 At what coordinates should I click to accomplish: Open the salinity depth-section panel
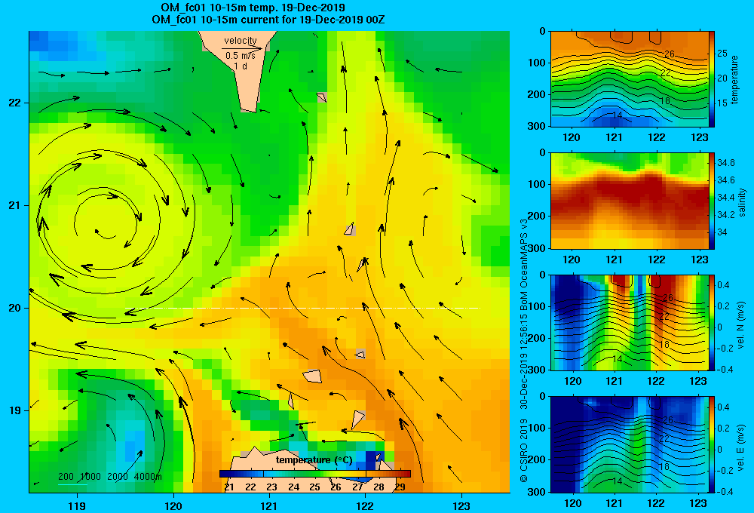point(629,201)
